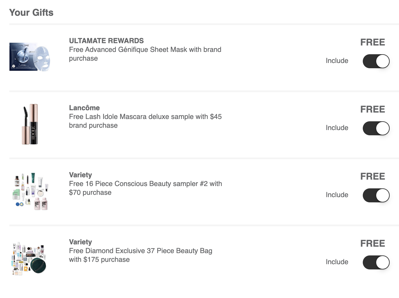
Task: Open Free Lash Idole Mascara deluxe sample text
Action: (145, 121)
